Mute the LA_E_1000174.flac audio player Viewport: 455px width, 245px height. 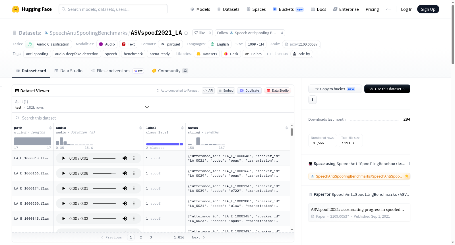coord(125,188)
